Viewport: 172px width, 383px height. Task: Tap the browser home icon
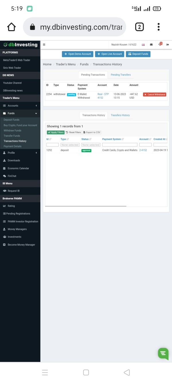coord(11,27)
